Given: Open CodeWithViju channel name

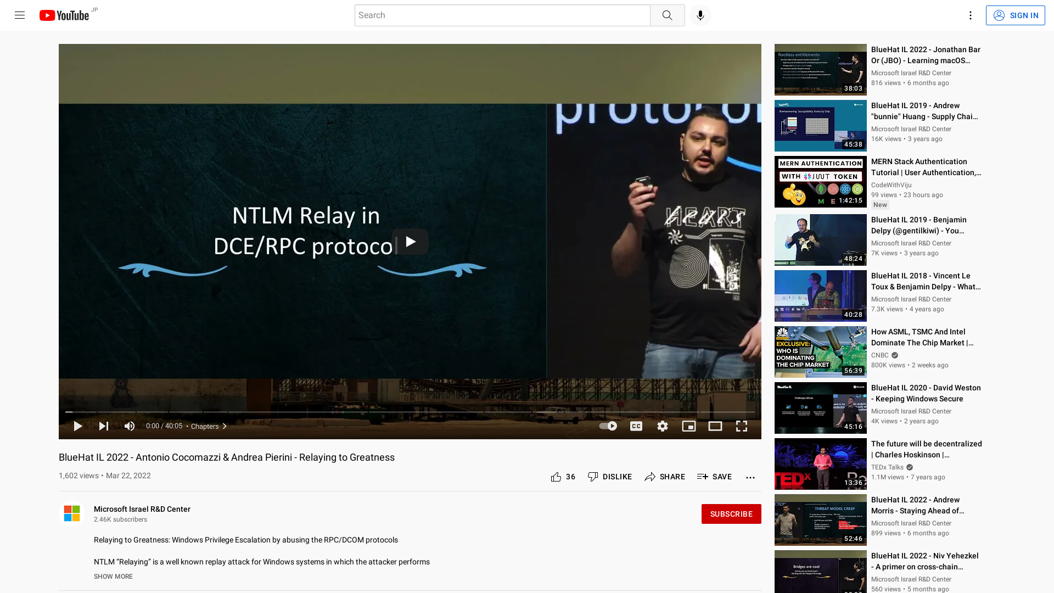Looking at the screenshot, I should pyautogui.click(x=891, y=185).
